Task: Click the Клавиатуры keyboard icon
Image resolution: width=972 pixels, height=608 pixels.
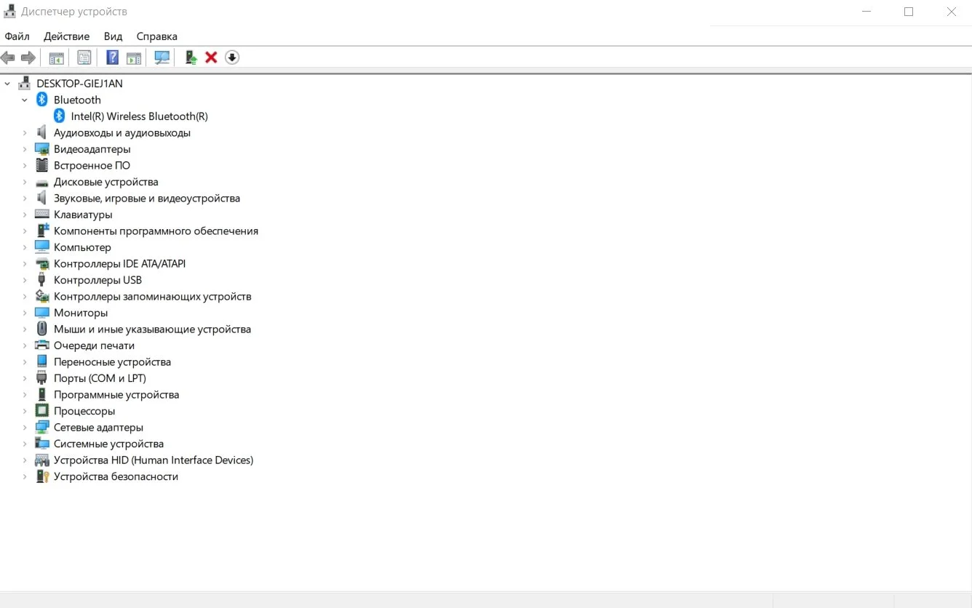Action: (42, 215)
